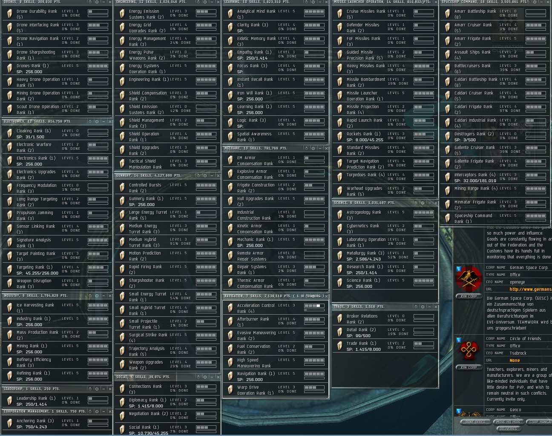Click Join Corp under German Space Corp. logo
Image resolution: width=552 pixels, height=436 pixels.
469,296
